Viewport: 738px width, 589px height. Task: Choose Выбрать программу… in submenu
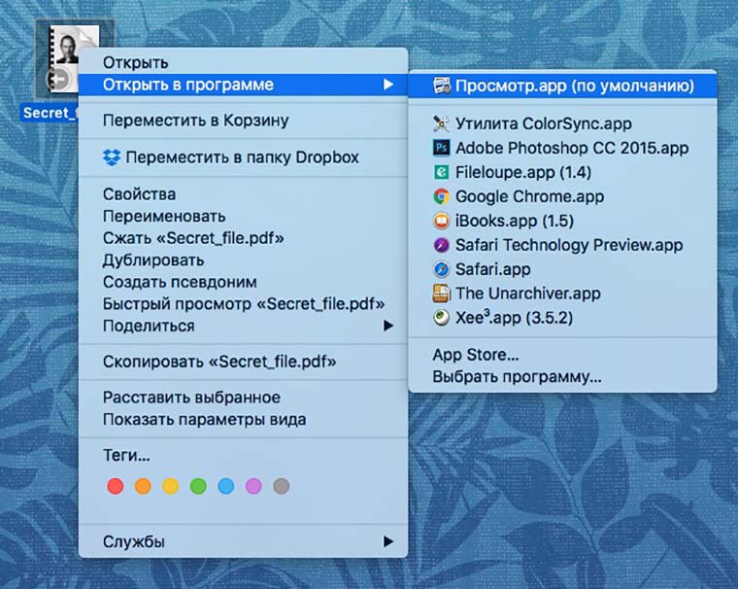[x=562, y=377]
